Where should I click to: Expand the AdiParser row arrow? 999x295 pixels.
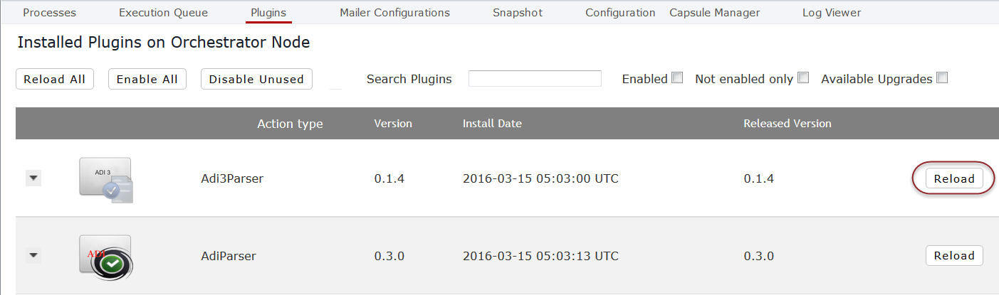(33, 255)
